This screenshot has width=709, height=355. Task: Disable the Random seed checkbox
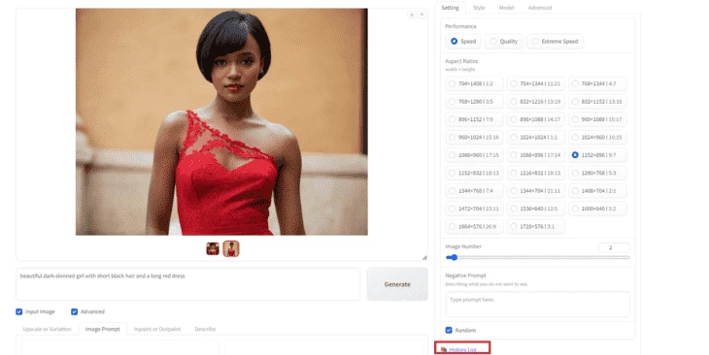(449, 330)
